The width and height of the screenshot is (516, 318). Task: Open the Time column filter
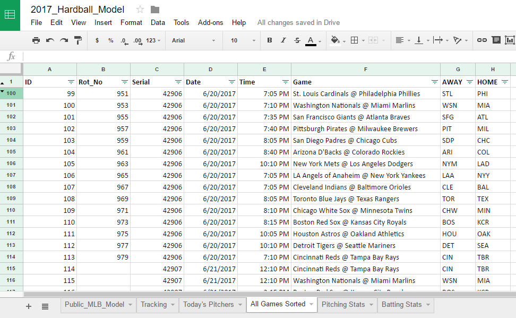pos(285,82)
